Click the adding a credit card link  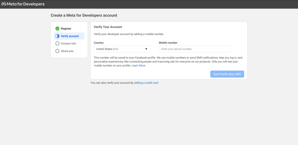tap(146, 83)
